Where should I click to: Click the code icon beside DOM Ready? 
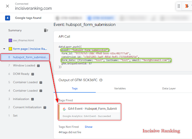[33, 74]
